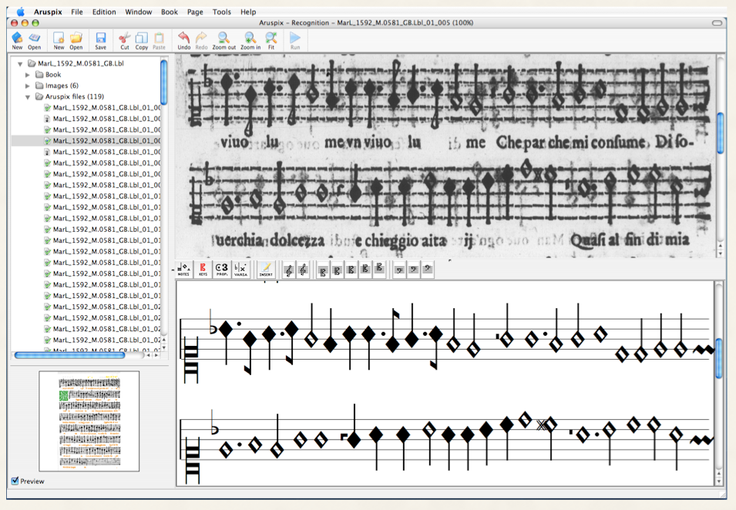Choose the second F clef button

(413, 270)
